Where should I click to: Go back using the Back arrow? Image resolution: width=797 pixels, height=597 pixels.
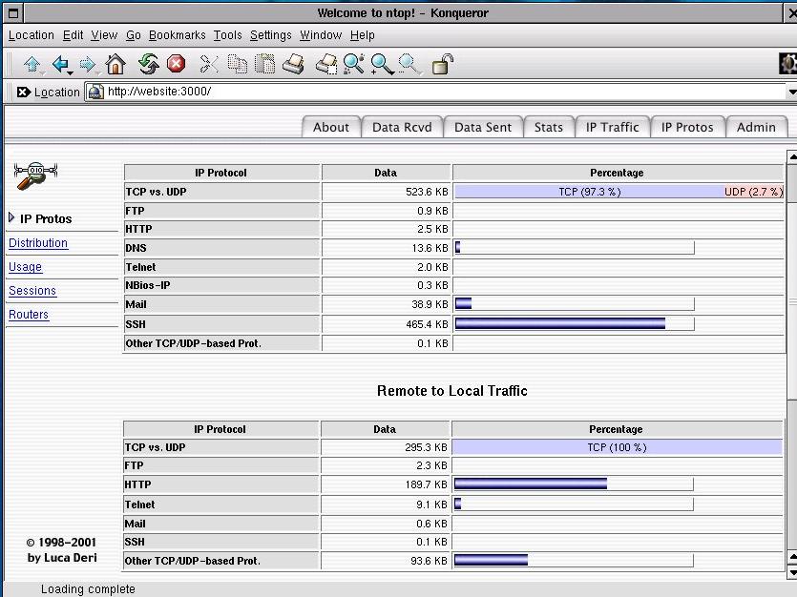61,64
